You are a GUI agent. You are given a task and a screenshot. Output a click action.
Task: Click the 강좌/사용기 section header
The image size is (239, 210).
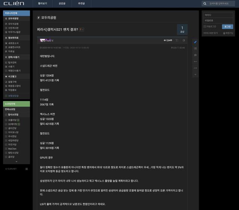pyautogui.click(x=16, y=57)
